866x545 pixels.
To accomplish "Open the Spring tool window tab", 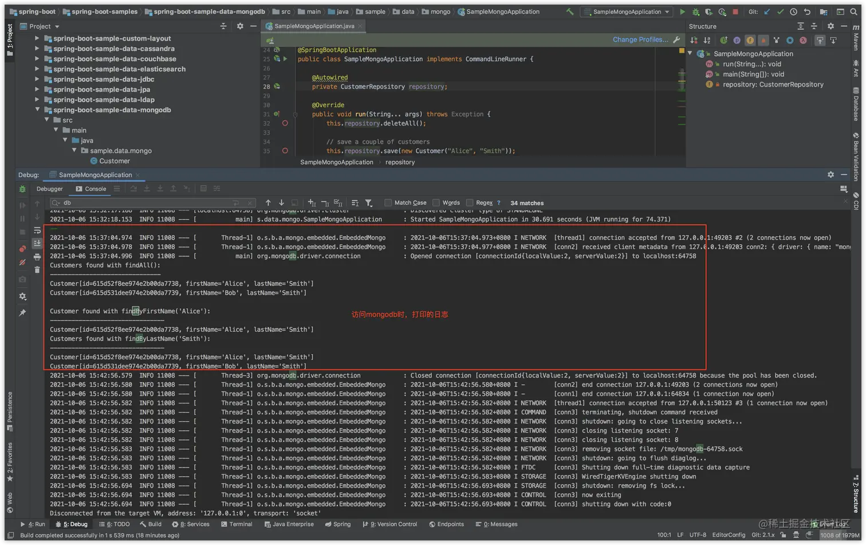I will point(337,524).
